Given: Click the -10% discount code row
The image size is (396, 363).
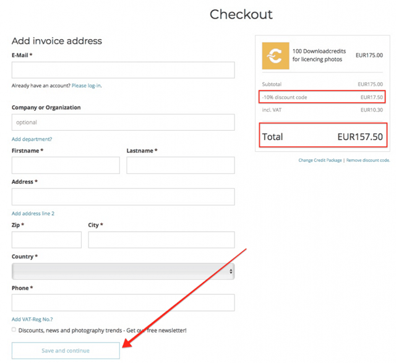Looking at the screenshot, I should (x=322, y=97).
